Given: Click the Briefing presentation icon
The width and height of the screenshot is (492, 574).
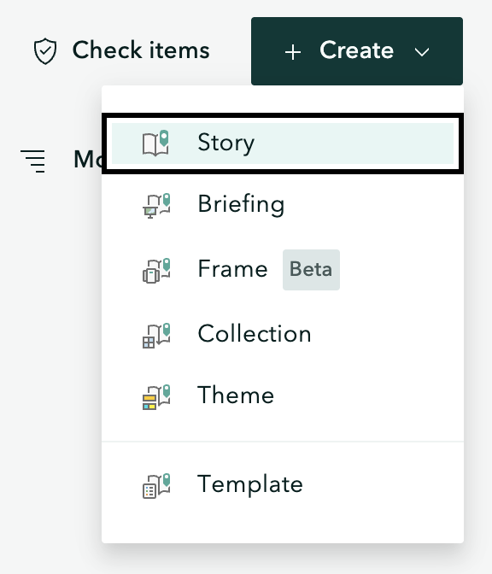Looking at the screenshot, I should pos(156,205).
